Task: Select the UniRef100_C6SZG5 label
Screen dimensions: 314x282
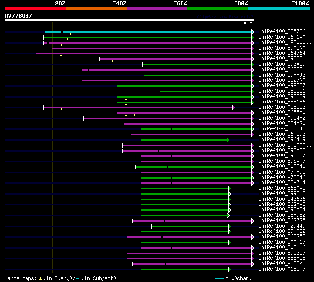Action: tap(282, 221)
